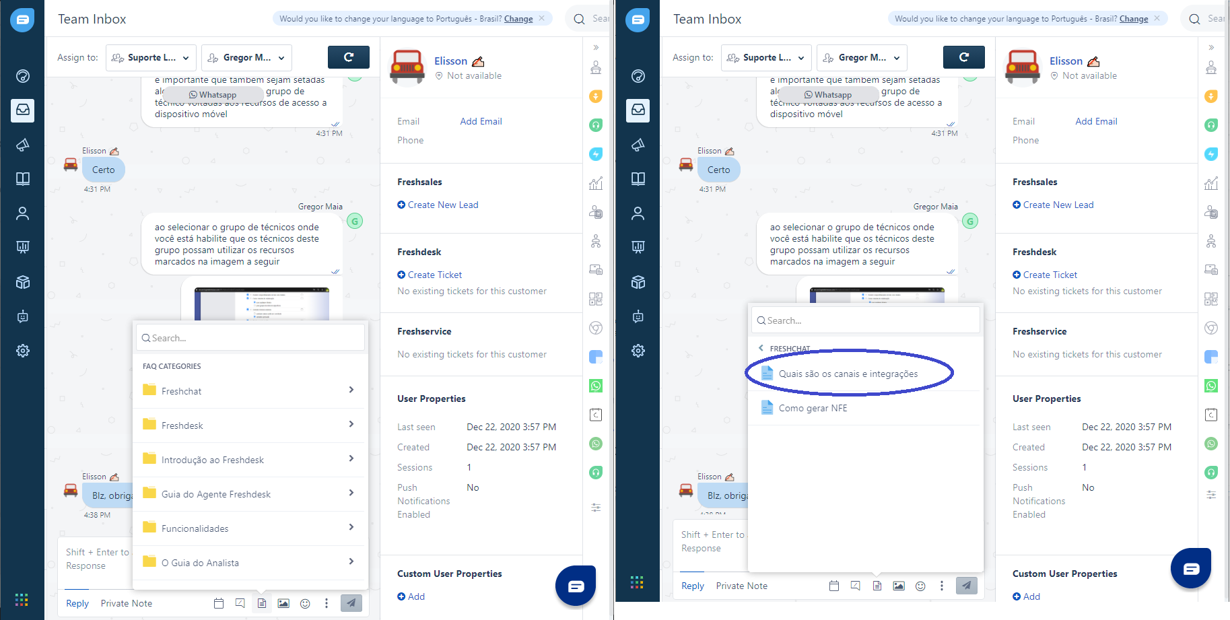Go back via FRESHCHAT chevron in right popup
This screenshot has width=1230, height=620.
click(x=761, y=348)
